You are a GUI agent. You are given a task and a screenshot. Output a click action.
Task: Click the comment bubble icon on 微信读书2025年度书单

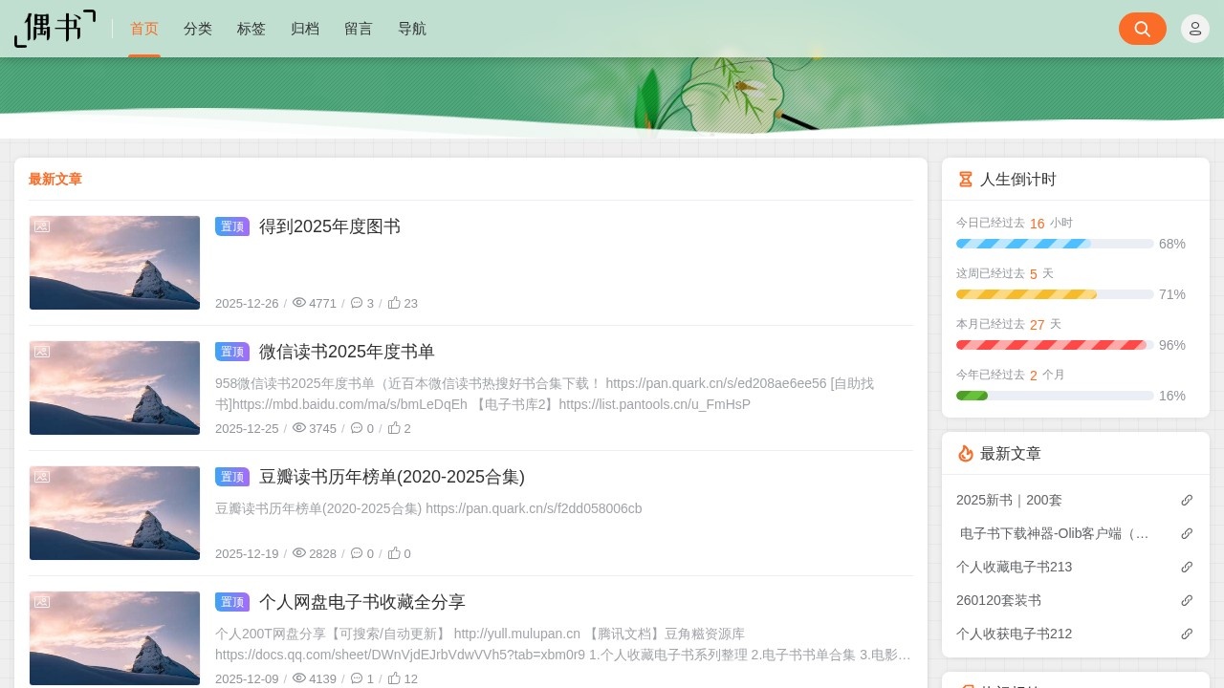tap(358, 428)
